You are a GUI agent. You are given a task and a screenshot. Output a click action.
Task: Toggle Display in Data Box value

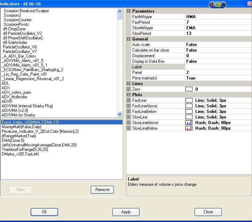tap(218, 61)
